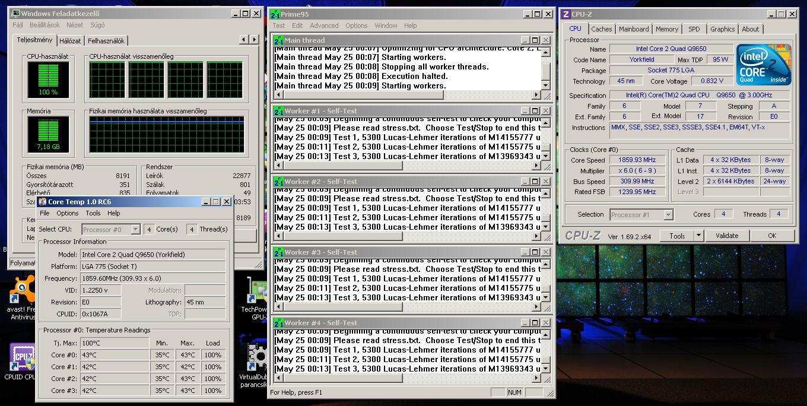The height and width of the screenshot is (406, 807).
Task: Minimize the Worker #3 child window
Action: coord(525,252)
